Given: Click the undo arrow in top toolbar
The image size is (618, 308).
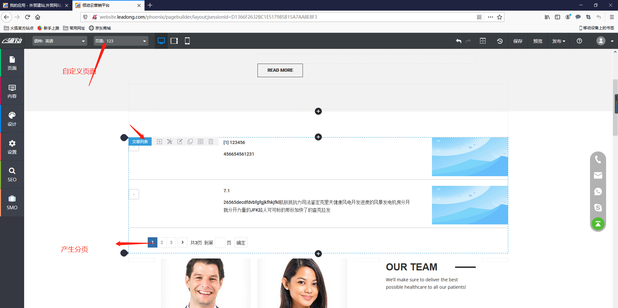Looking at the screenshot, I should pos(459,41).
